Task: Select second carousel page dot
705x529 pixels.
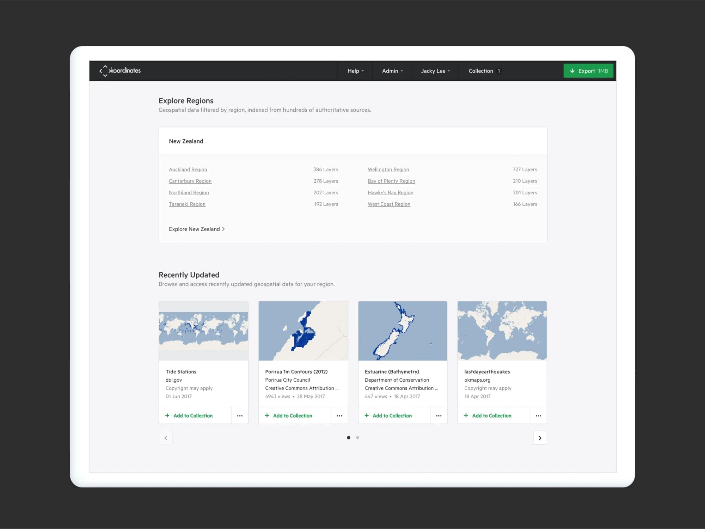Action: [x=357, y=438]
